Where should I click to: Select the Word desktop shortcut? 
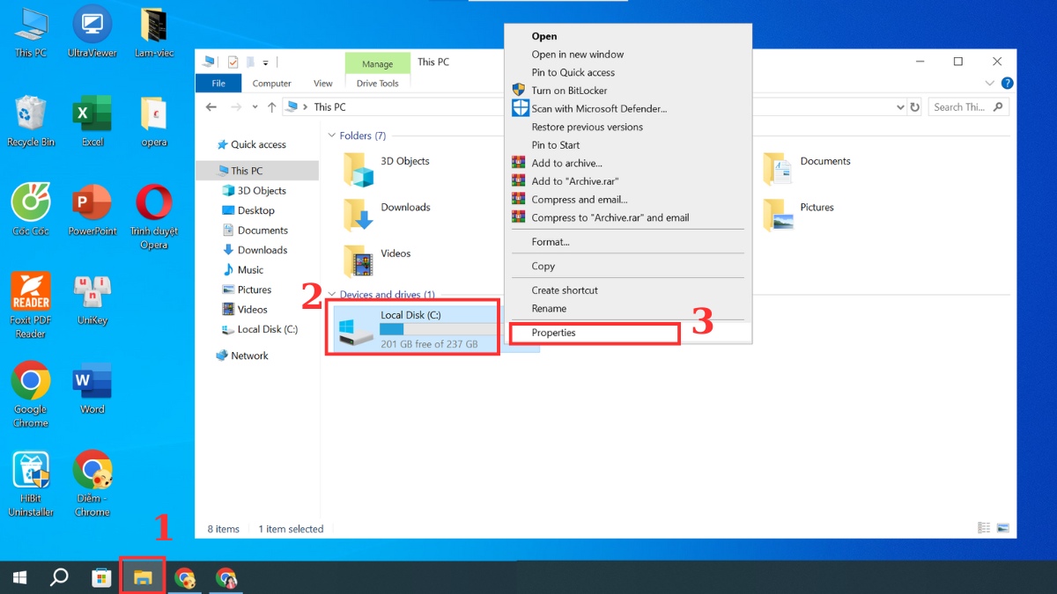tap(92, 388)
